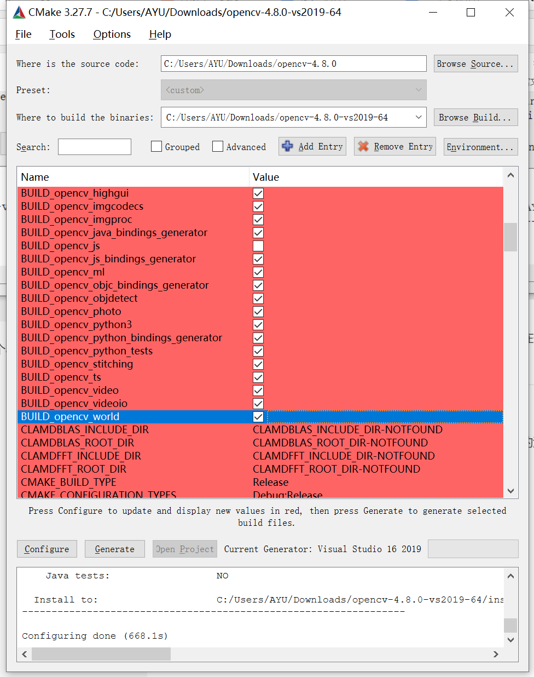Click the output log horizontal scrollbar thumb

pos(101,654)
